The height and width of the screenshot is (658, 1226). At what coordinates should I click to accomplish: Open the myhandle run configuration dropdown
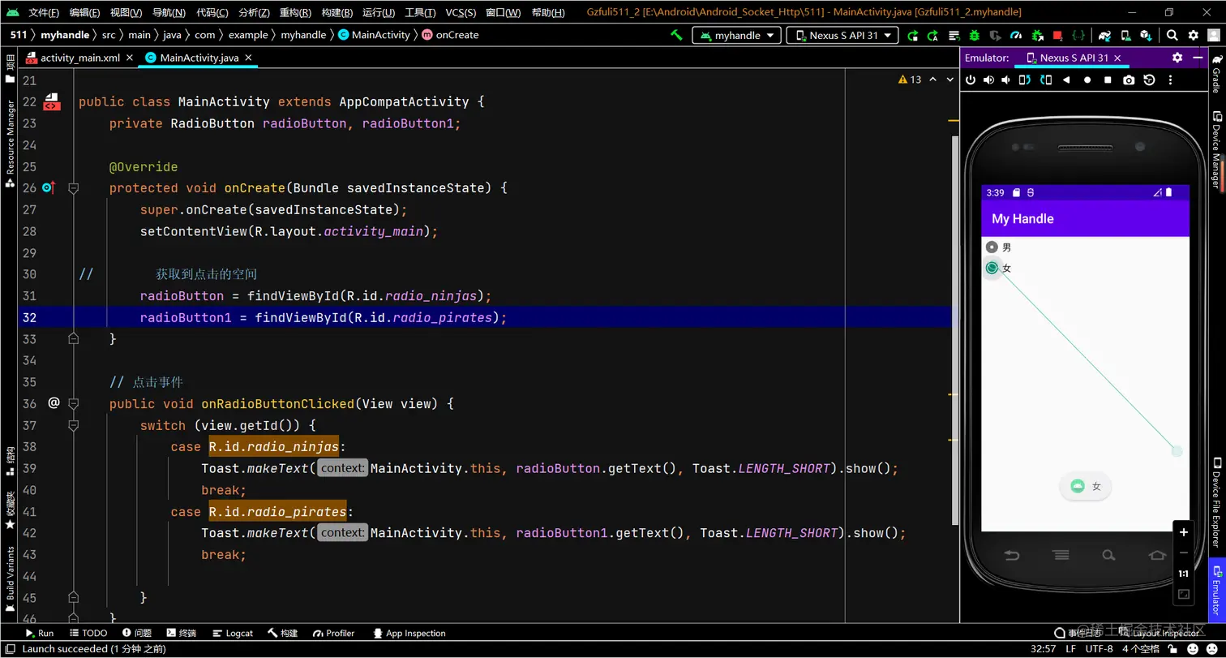(x=736, y=35)
